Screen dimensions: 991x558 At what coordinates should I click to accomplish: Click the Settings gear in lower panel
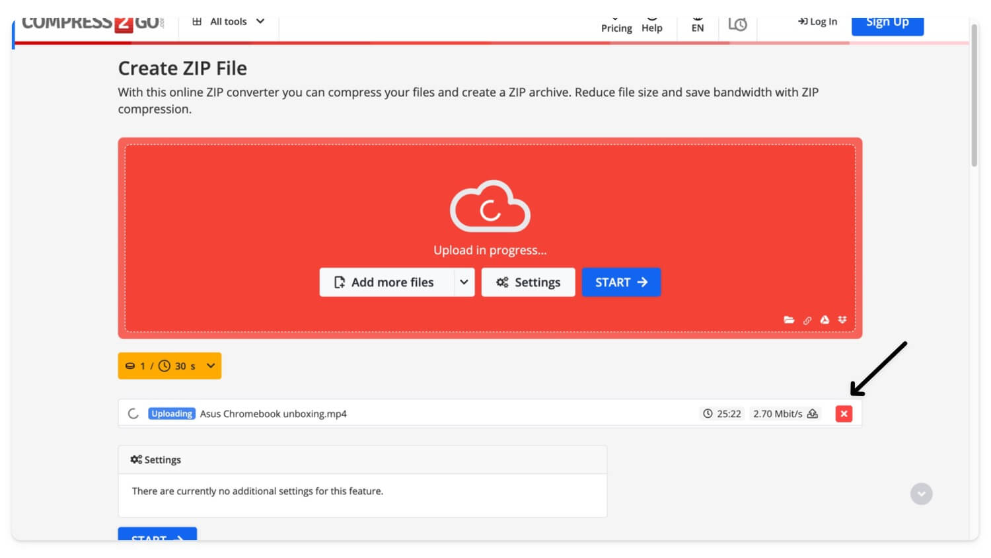click(137, 459)
